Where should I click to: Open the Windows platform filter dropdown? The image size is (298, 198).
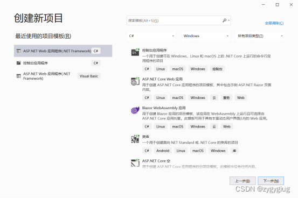click(205, 36)
